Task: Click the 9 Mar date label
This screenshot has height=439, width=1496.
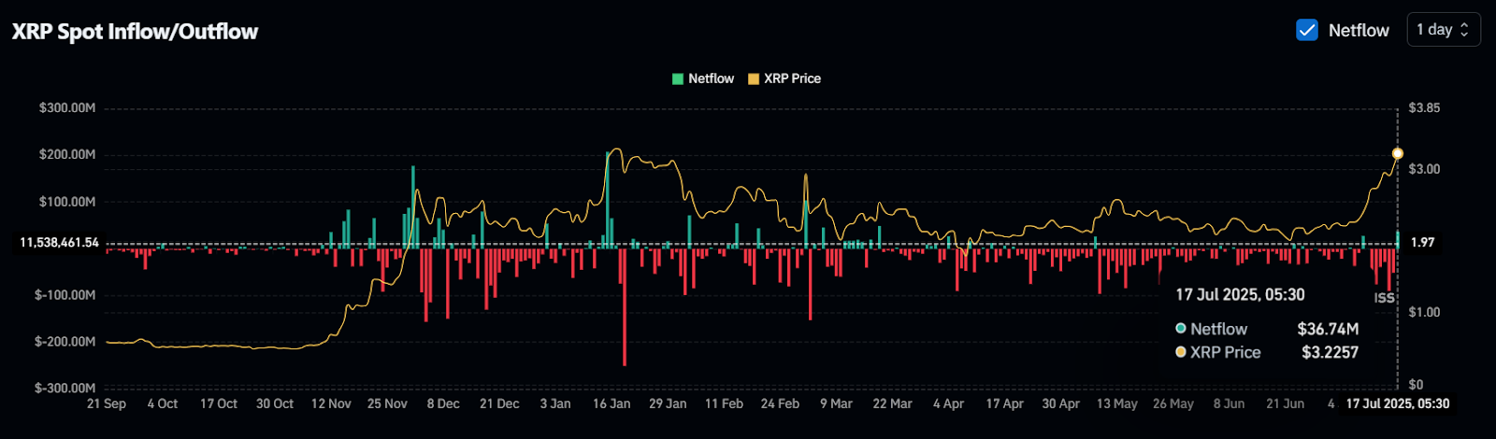Action: (x=836, y=404)
